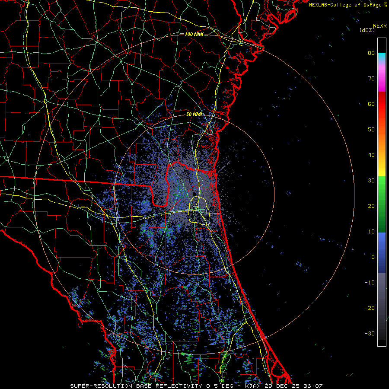Click the 0 dBZ scale value
The image size is (389, 389).
point(373,257)
